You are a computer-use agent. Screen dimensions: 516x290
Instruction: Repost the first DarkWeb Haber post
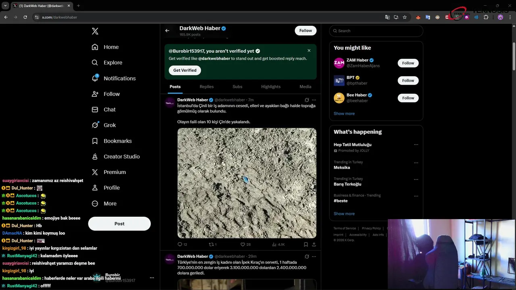[x=211, y=244]
